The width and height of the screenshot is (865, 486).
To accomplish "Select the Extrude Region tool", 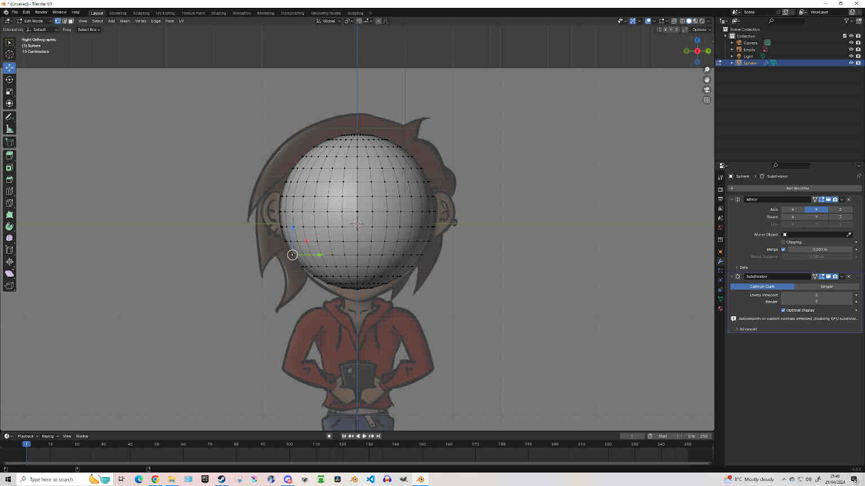I will pos(10,155).
